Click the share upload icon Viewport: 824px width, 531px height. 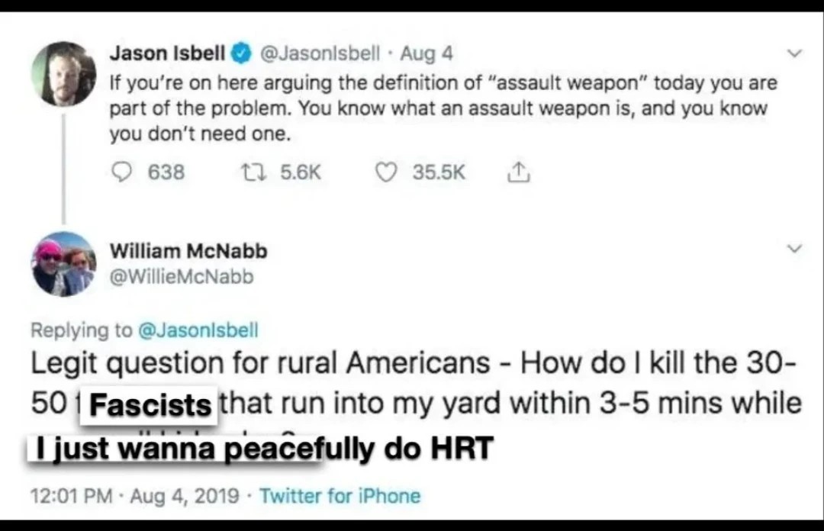(519, 172)
